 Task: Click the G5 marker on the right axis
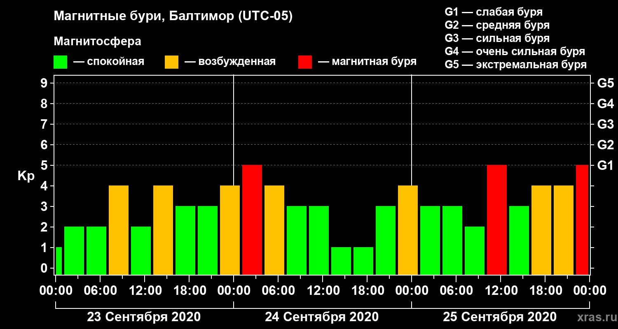(606, 83)
